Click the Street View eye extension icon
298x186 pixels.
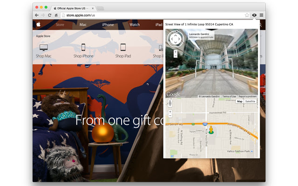click(x=254, y=15)
